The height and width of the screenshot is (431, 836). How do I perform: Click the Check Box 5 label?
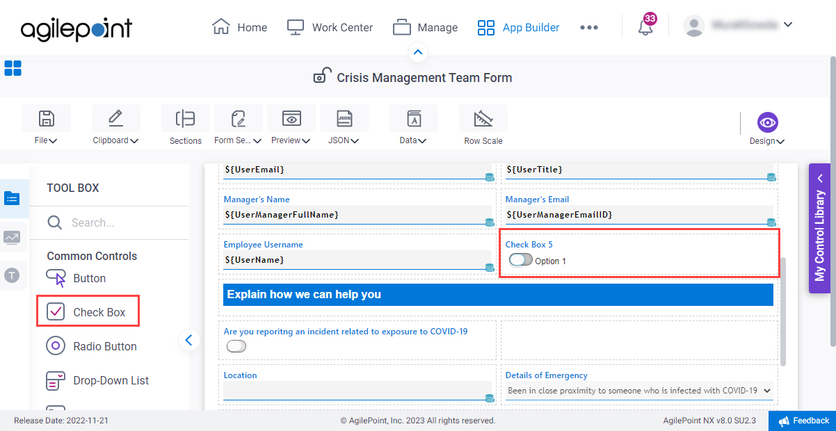(x=529, y=245)
